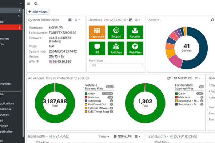Click firmware version v7.4.3 build2573
The image size is (215, 143).
pos(60,38)
